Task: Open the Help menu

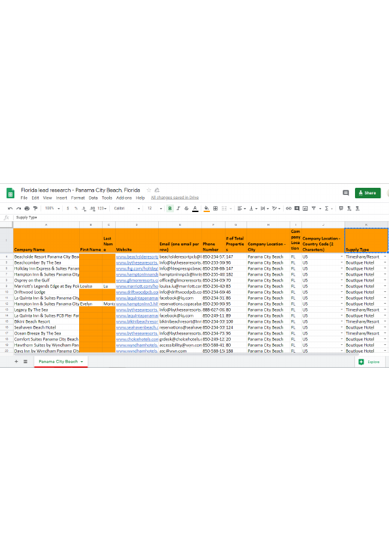Action: click(x=140, y=198)
